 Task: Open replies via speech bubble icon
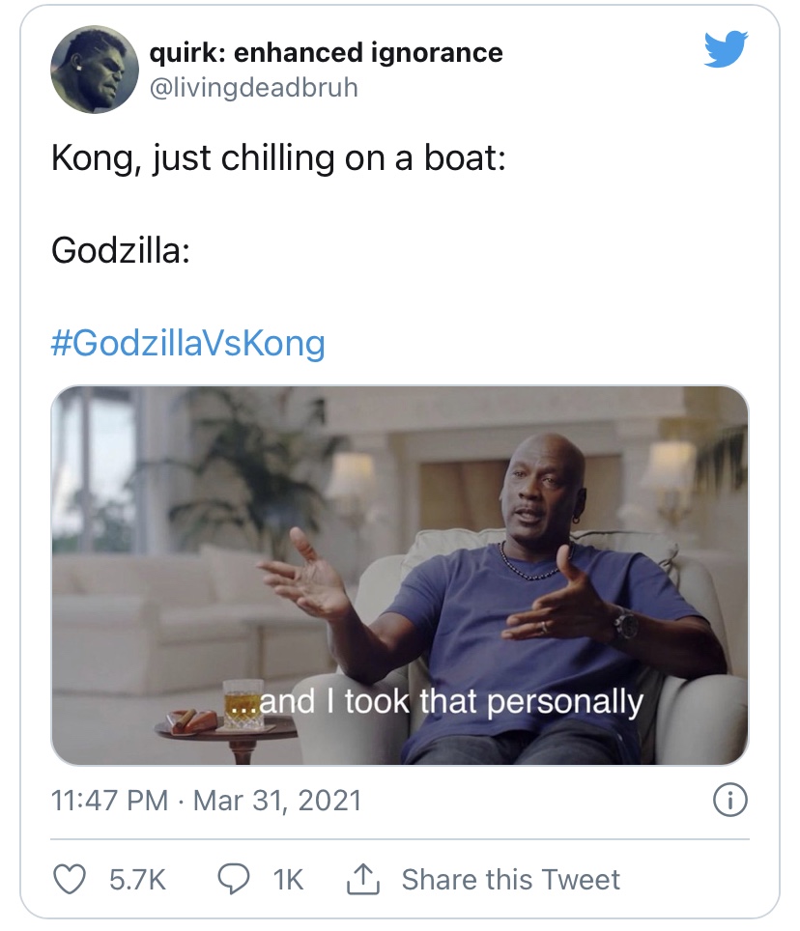pyautogui.click(x=232, y=879)
